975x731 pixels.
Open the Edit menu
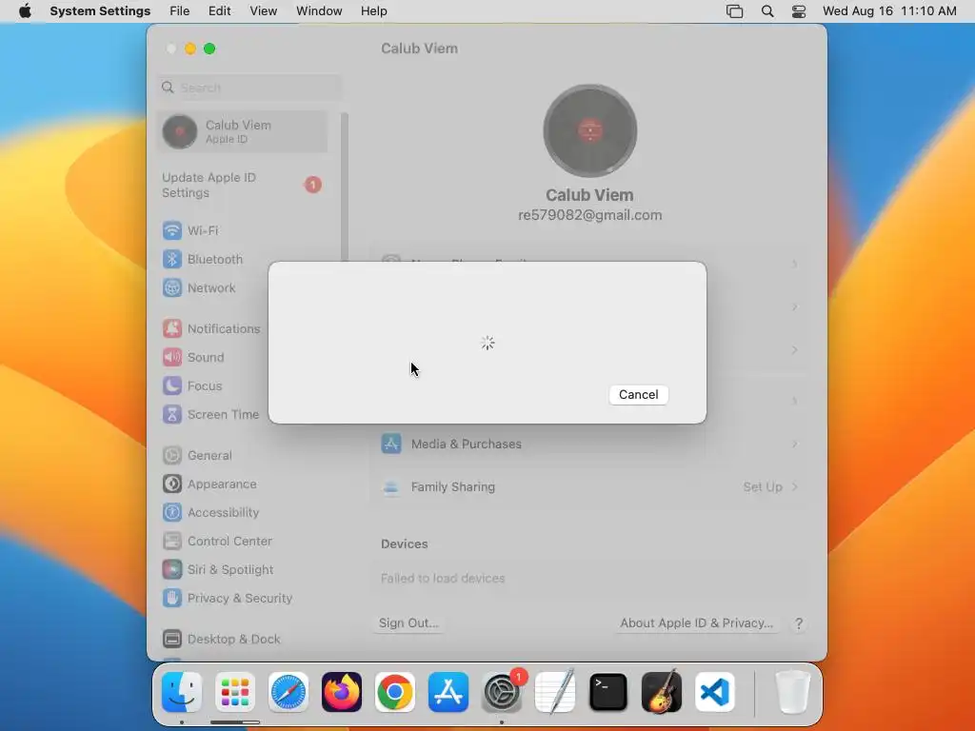(220, 11)
